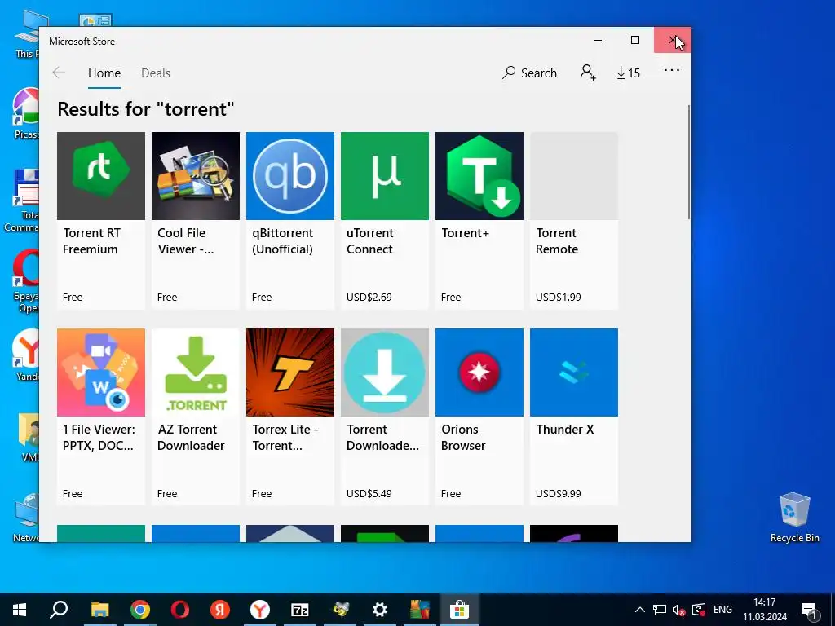This screenshot has height=626, width=835.
Task: Switch to the Home tab
Action: pyautogui.click(x=104, y=73)
